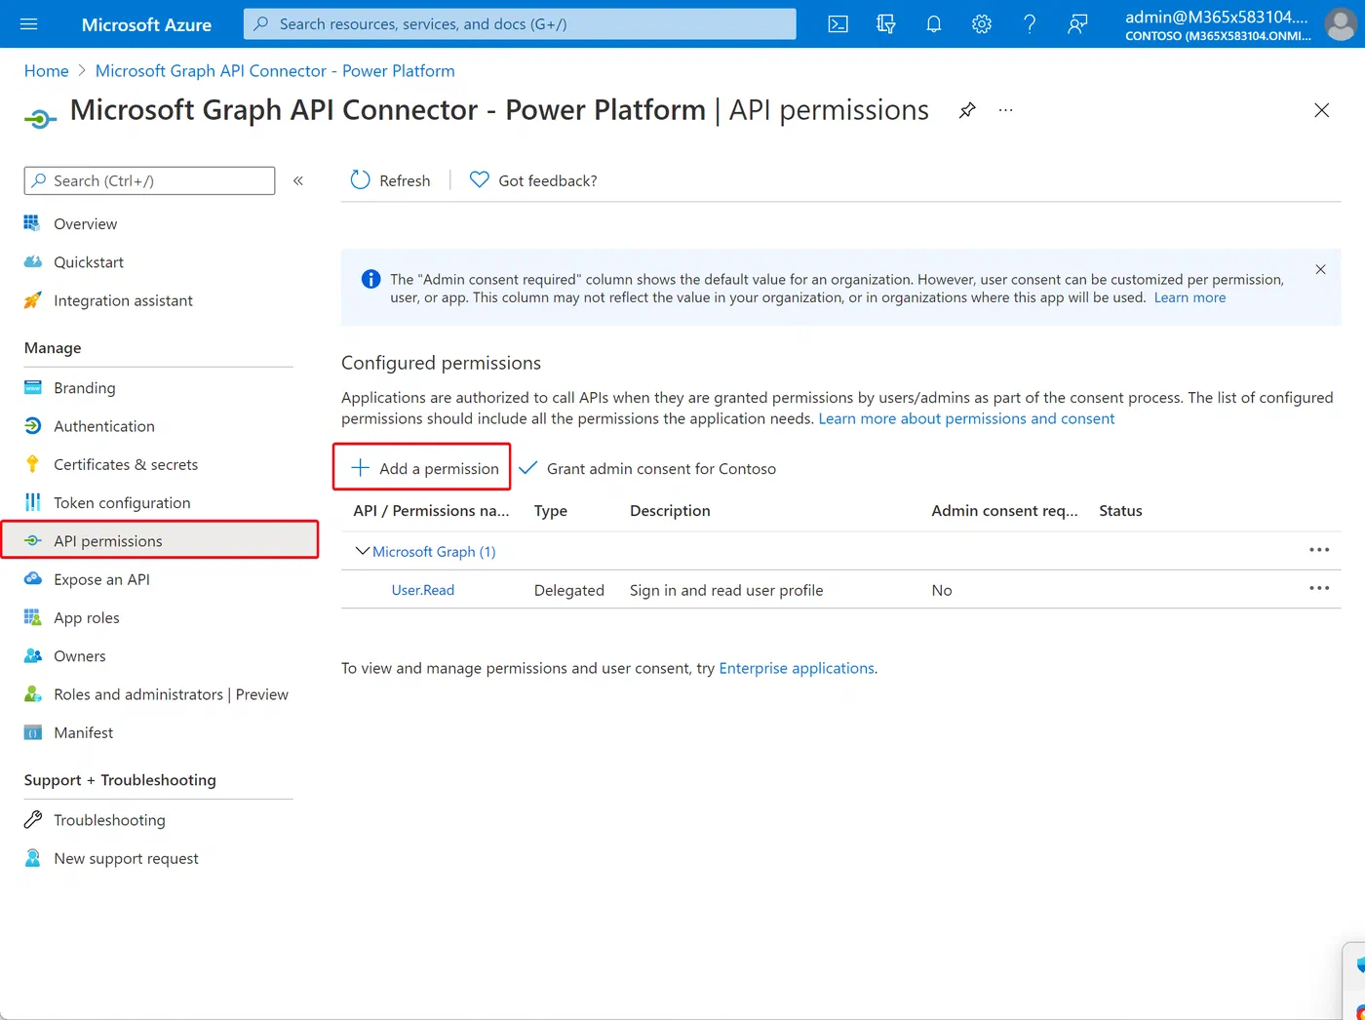Image resolution: width=1365 pixels, height=1020 pixels.
Task: Open the Directories and subscriptions filter icon
Action: (x=885, y=23)
